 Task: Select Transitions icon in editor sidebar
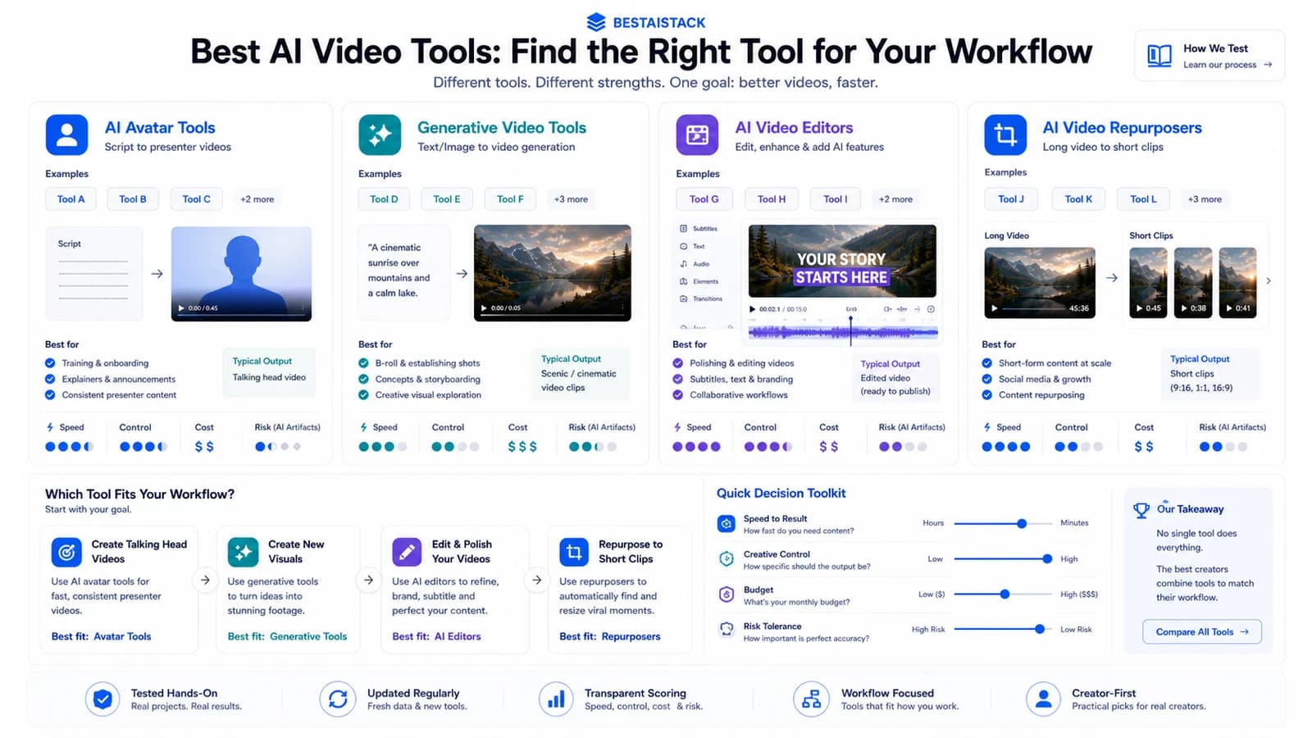pyautogui.click(x=684, y=298)
